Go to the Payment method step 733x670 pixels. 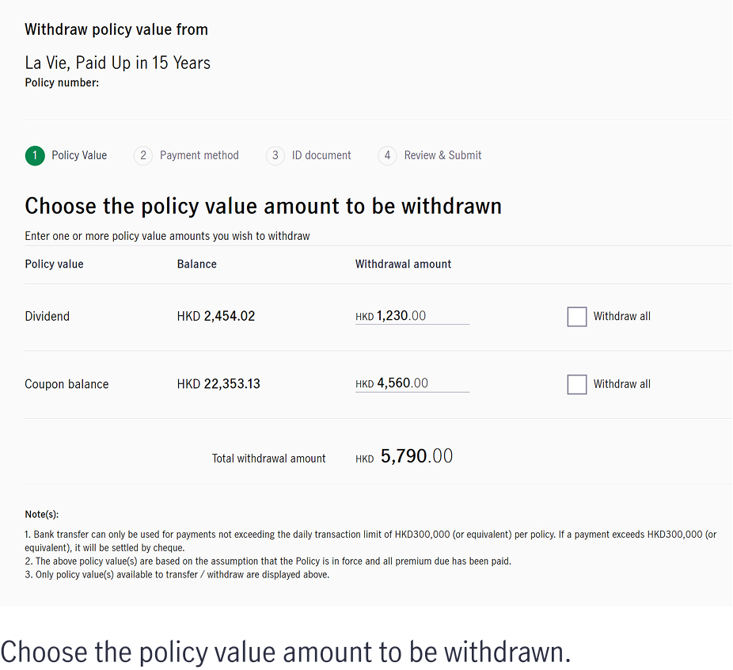tap(199, 155)
